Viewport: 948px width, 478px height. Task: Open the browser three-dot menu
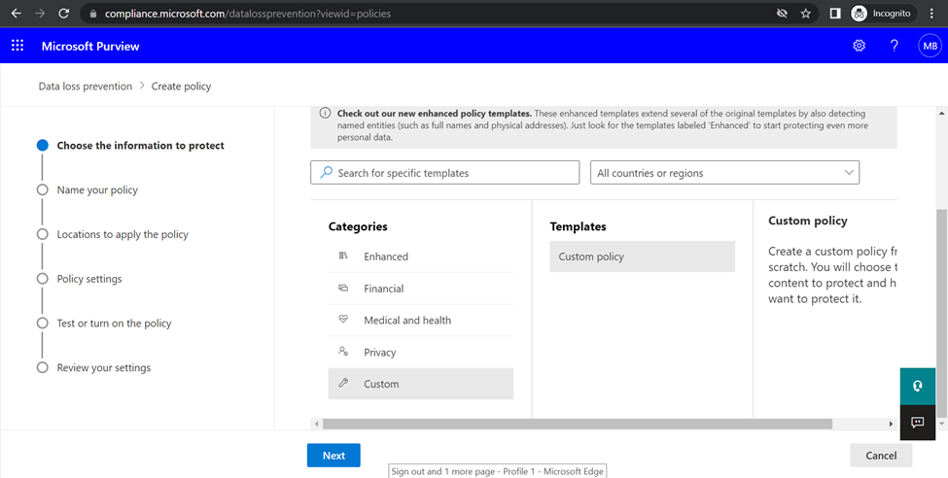pos(931,14)
